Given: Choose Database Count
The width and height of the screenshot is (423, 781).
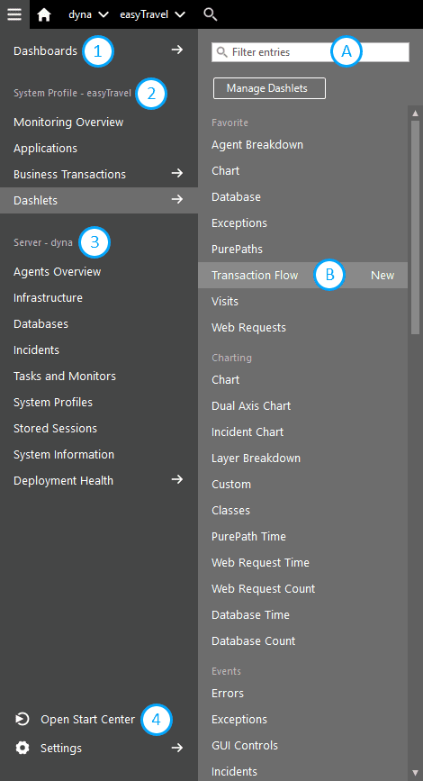Looking at the screenshot, I should 253,641.
